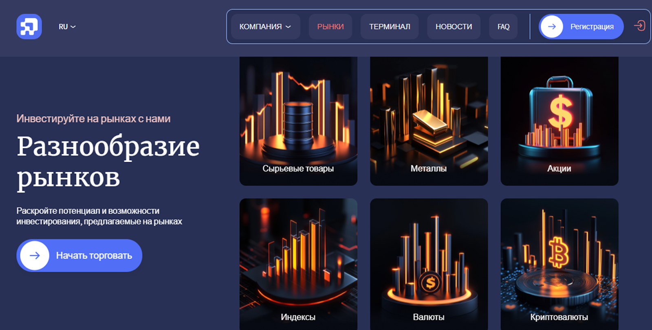Go to the РЫНКИ section
Viewport: 652px width, 330px height.
(330, 26)
